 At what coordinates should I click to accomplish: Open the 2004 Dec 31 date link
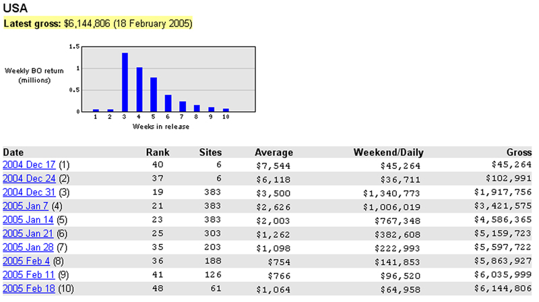tap(29, 192)
